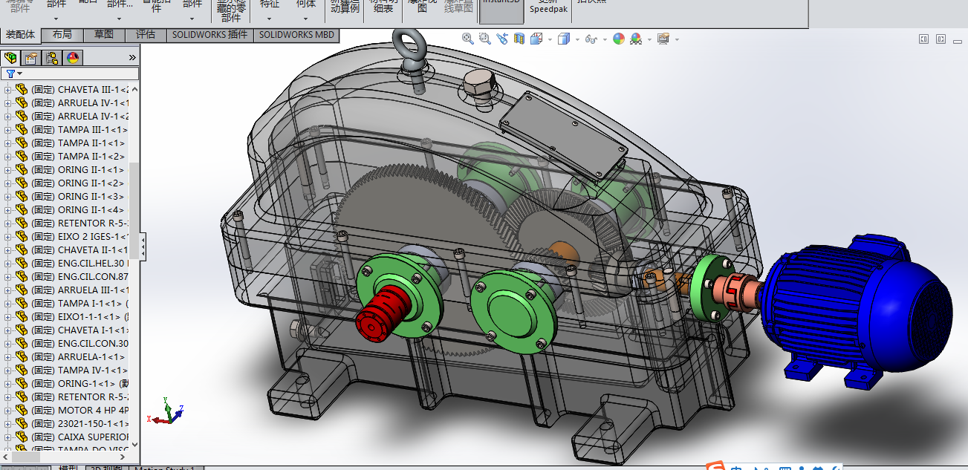This screenshot has height=470, width=968.
Task: Switch to the 评估 tab
Action: [x=146, y=35]
